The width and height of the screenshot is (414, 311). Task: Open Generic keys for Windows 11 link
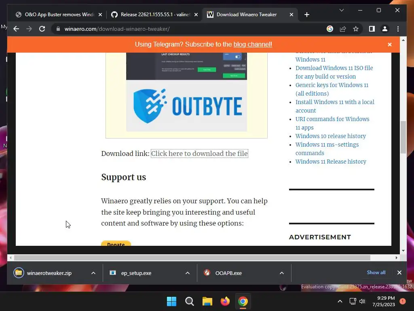332,89
